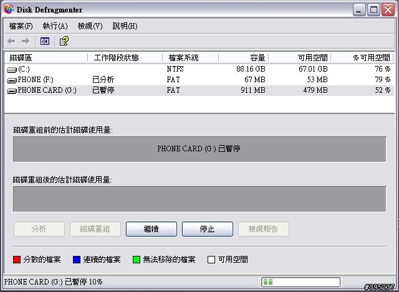The image size is (399, 292).
Task: Click the white 可用空間 legend swatch
Action: (211, 260)
